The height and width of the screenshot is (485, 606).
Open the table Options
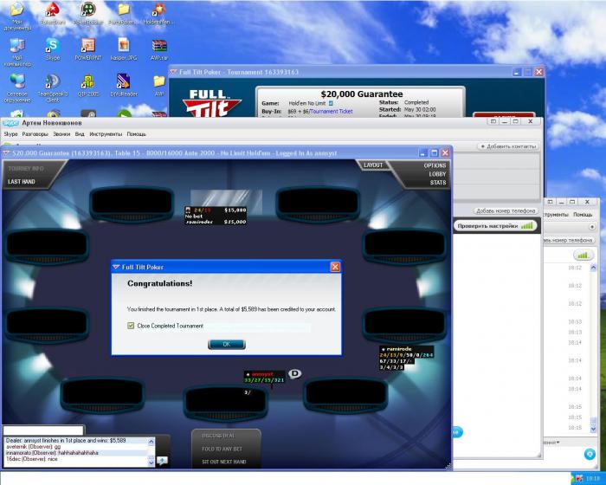point(435,165)
